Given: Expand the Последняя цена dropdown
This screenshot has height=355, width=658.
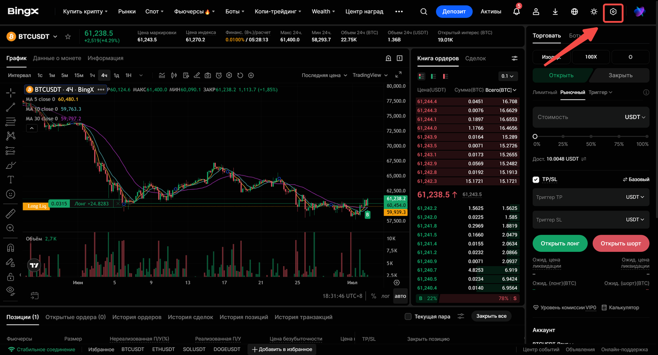Looking at the screenshot, I should coord(324,75).
